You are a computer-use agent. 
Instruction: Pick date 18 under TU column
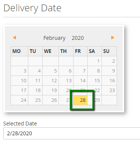pyautogui.click(x=35, y=91)
